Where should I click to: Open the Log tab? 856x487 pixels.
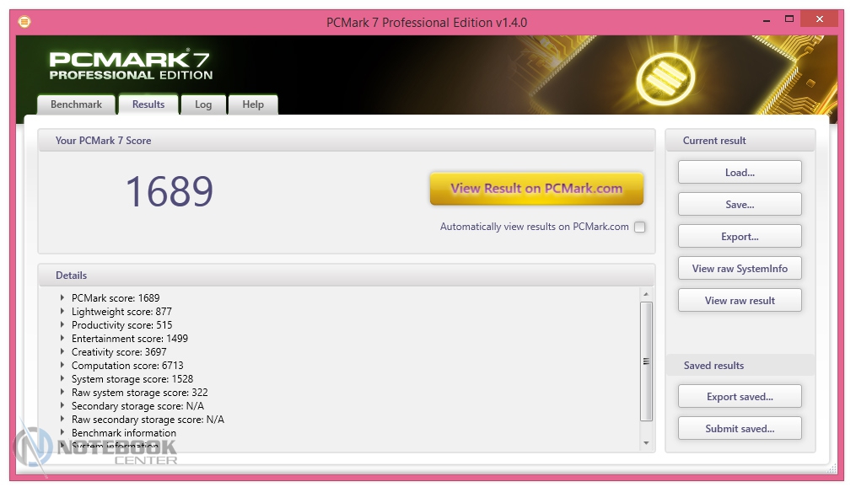203,104
